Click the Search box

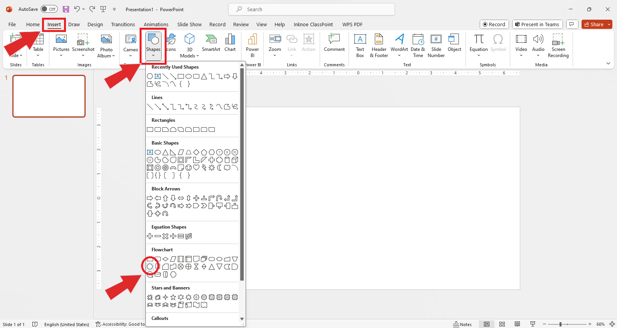pyautogui.click(x=312, y=9)
